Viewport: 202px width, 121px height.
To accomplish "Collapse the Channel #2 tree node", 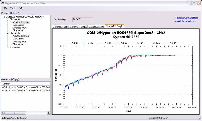I will [x=8, y=33].
